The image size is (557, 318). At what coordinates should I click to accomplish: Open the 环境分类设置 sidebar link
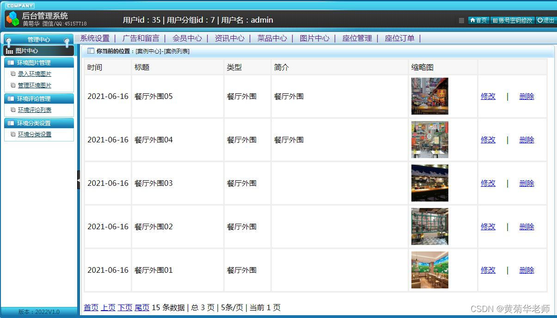35,134
